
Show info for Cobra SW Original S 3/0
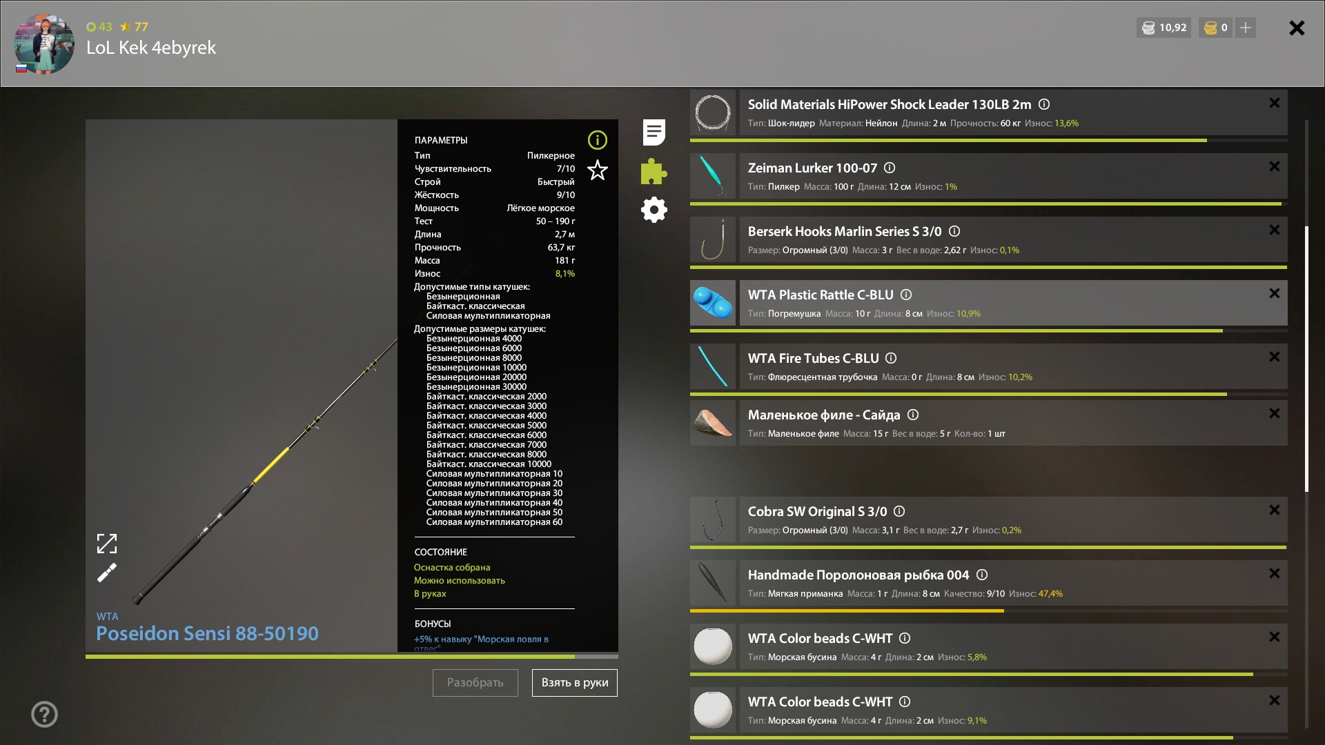tap(899, 511)
